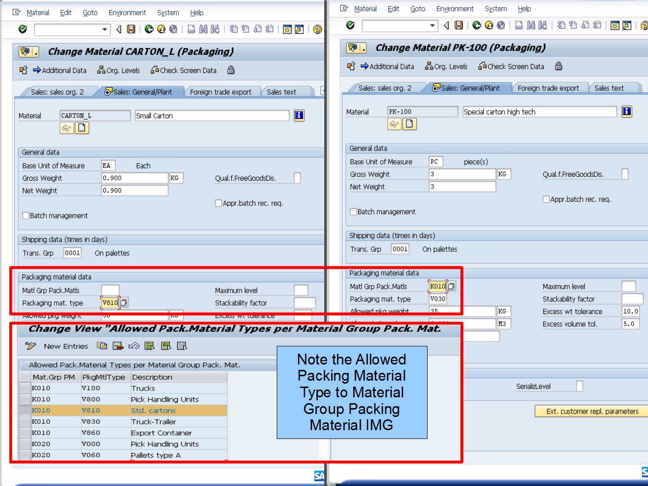Save the PK-100 material with the disk icon
Viewport: 648px width, 486px height.
click(458, 25)
